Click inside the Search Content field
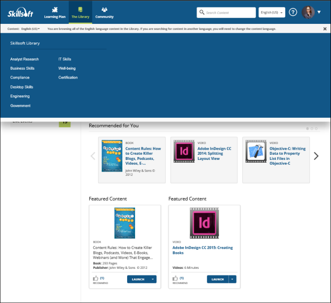This screenshot has width=331, height=303. (226, 13)
